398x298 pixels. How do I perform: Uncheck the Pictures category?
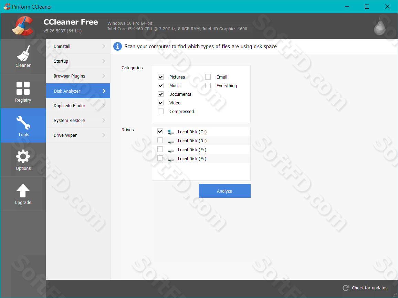pos(161,77)
